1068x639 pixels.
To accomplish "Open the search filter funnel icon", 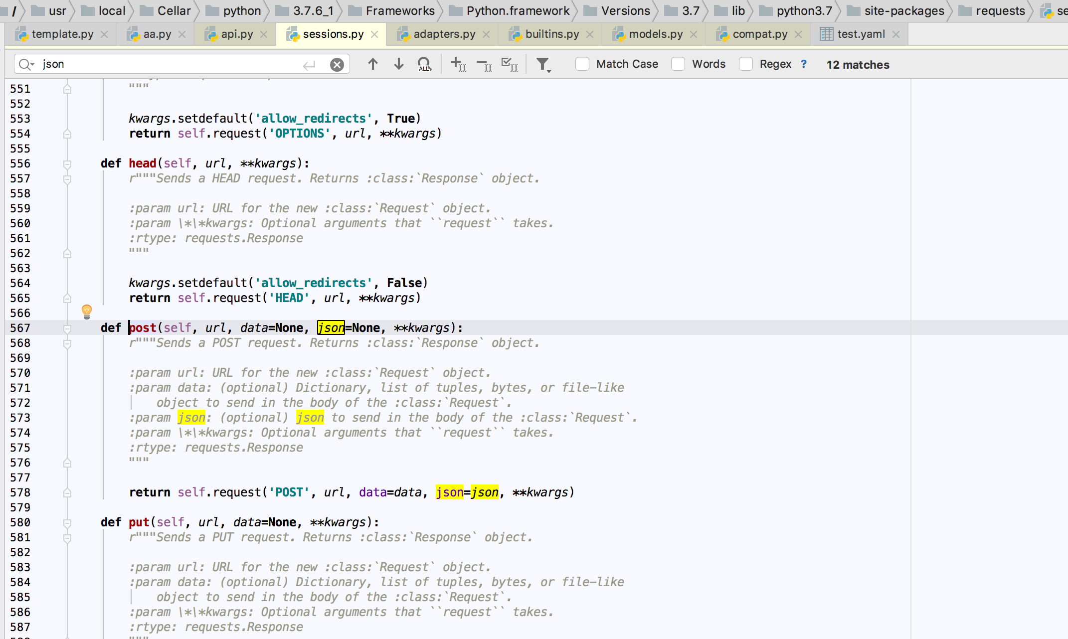I will click(x=543, y=64).
